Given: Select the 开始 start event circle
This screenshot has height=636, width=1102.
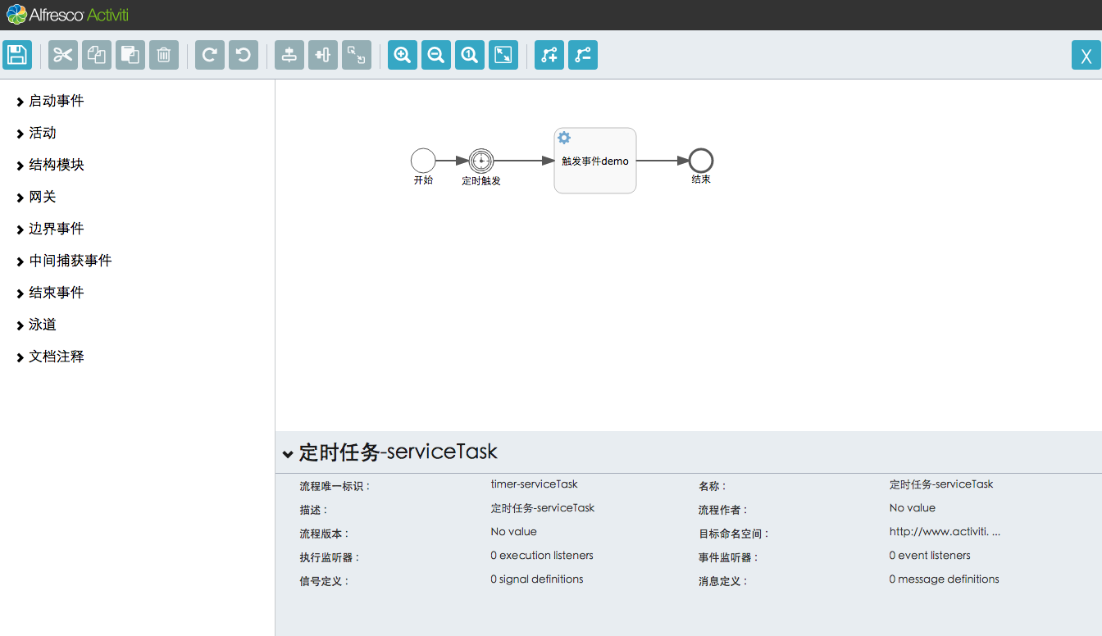Looking at the screenshot, I should (423, 161).
